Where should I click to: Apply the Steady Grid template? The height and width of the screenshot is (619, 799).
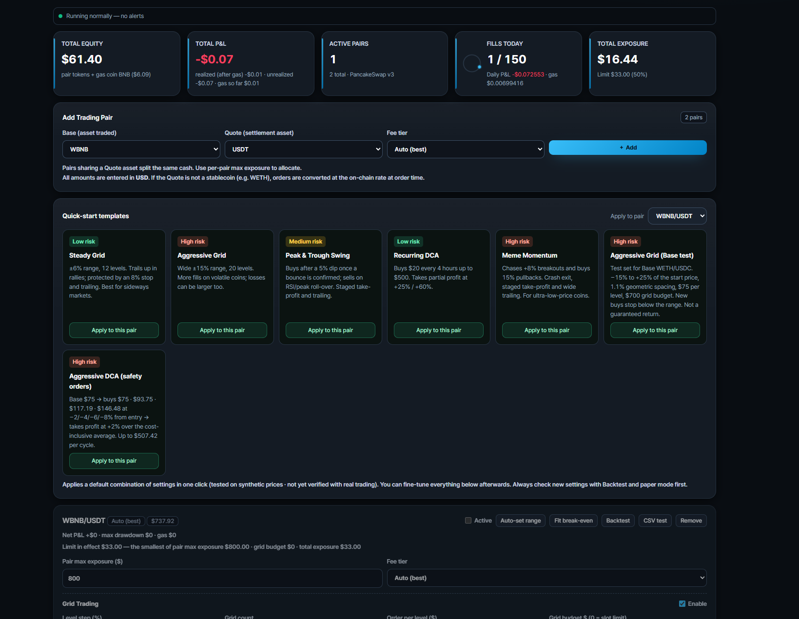pos(114,330)
